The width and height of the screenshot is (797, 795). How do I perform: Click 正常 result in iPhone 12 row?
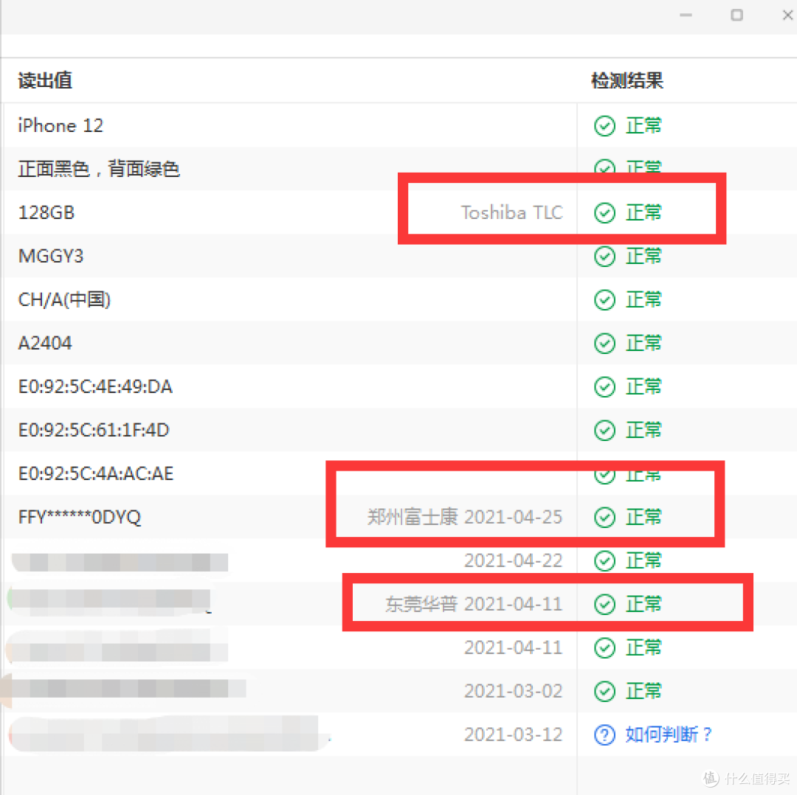[644, 125]
